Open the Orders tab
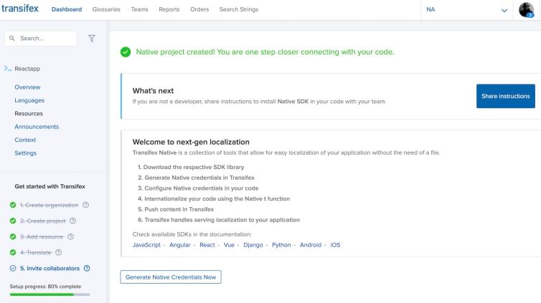The image size is (541, 303). [199, 9]
